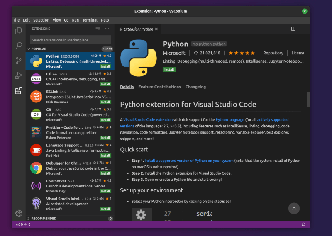Install Debugger for Chrome extension
The height and width of the screenshot is (236, 332).
click(105, 173)
